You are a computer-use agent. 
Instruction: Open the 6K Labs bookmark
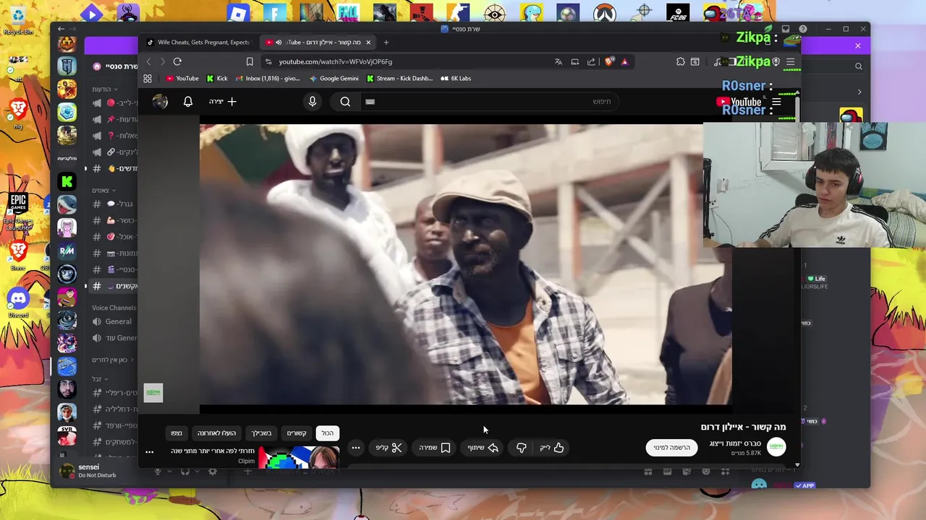[456, 78]
